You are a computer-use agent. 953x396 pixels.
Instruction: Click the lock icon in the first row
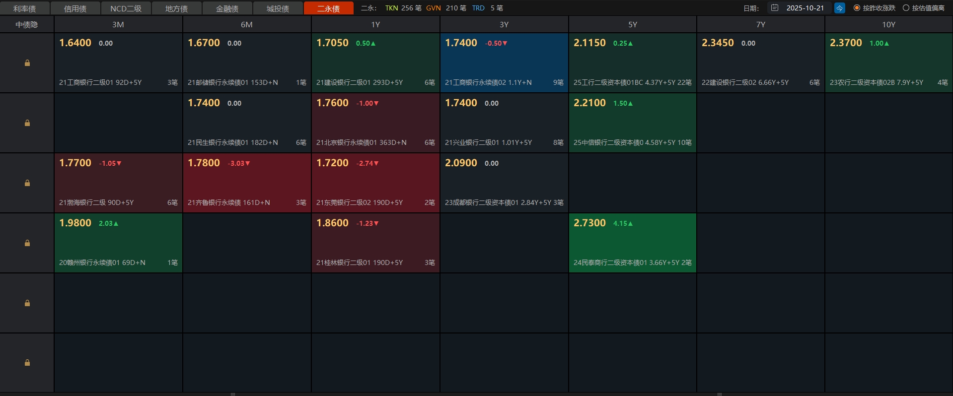27,63
